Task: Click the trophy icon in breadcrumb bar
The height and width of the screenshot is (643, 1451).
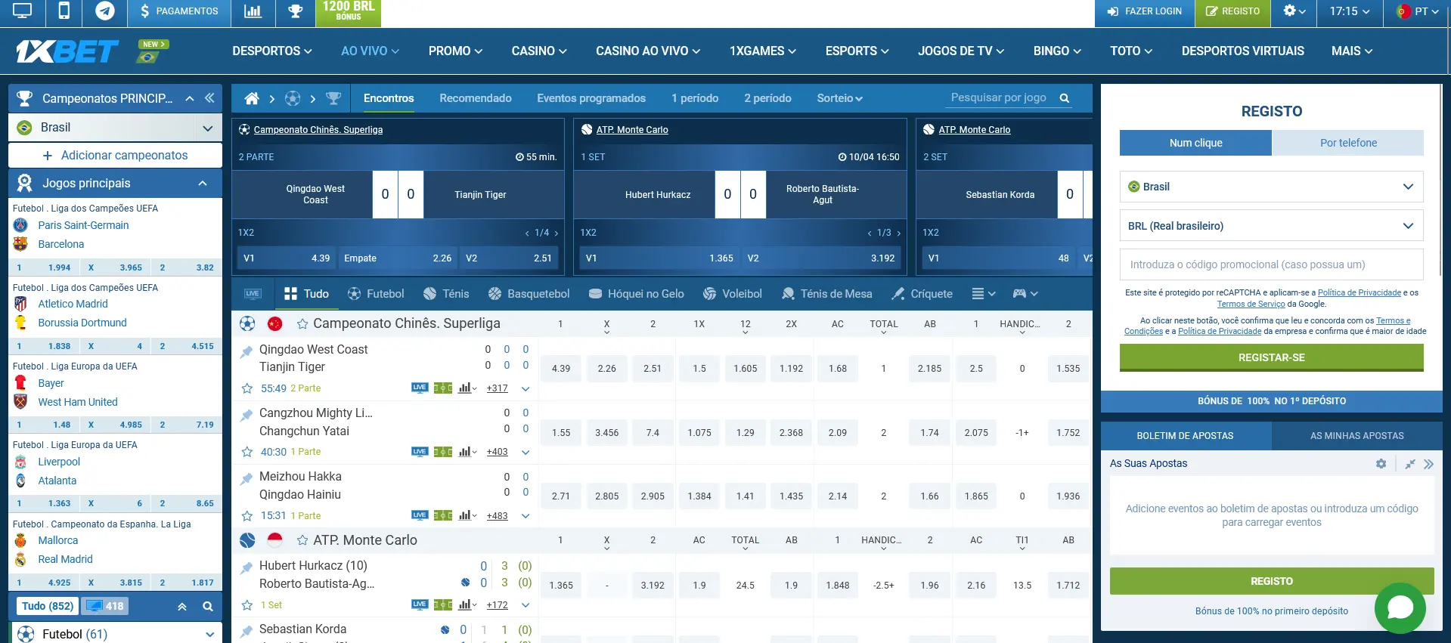Action: pos(333,98)
